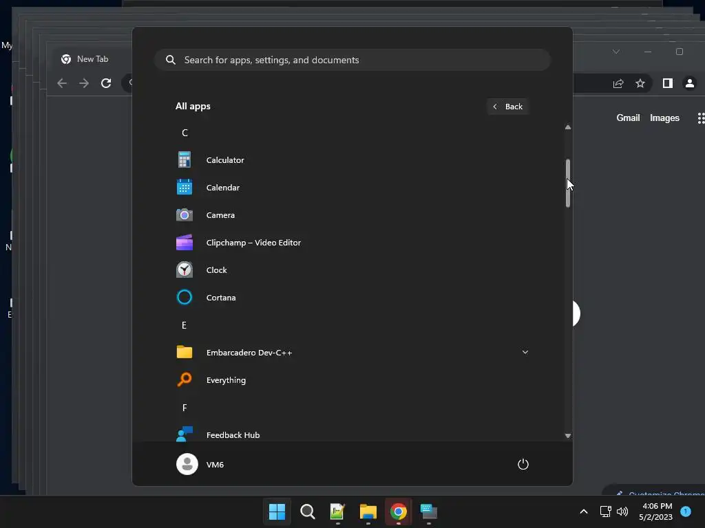Launch the Clock app icon
Image resolution: width=705 pixels, height=528 pixels.
[185, 269]
